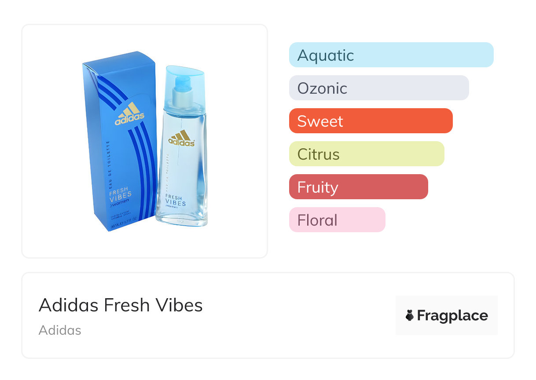The width and height of the screenshot is (536, 380).
Task: Click the Fragplace perfume bottle logo icon
Action: pos(410,315)
